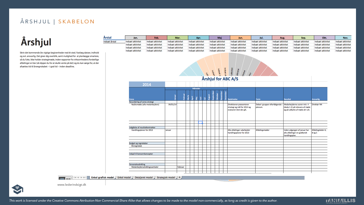Select the Beskrivelse column header
Screen dimensions: 364x205
point(241,94)
